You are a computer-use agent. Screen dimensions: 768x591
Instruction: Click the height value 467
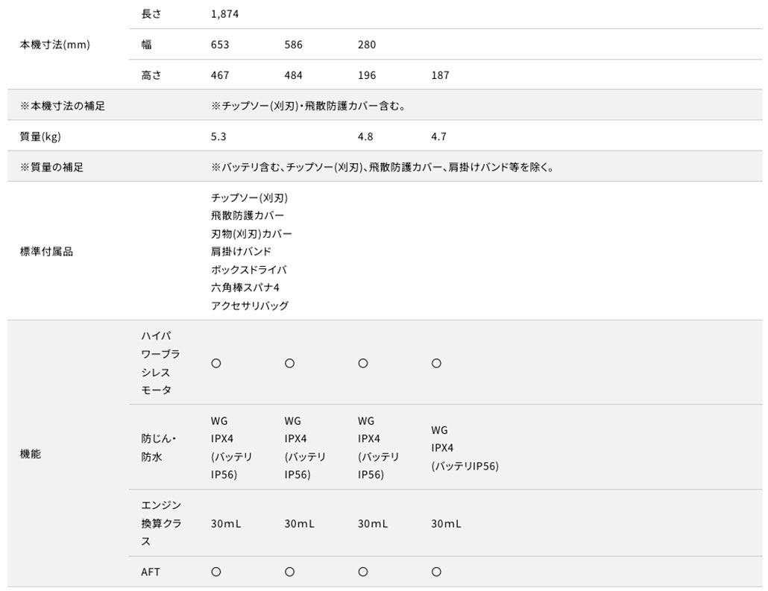220,75
